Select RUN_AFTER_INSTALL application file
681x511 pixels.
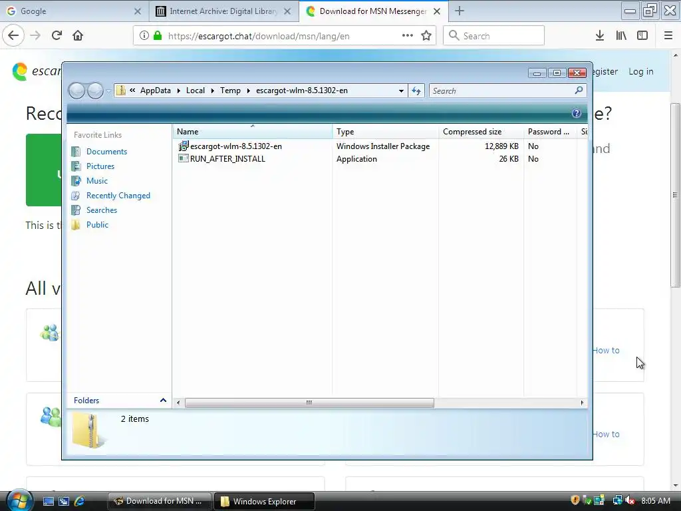(227, 159)
